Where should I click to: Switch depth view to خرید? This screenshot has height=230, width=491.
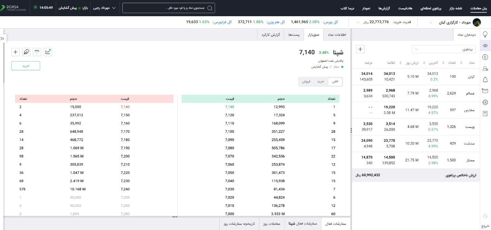point(321,81)
